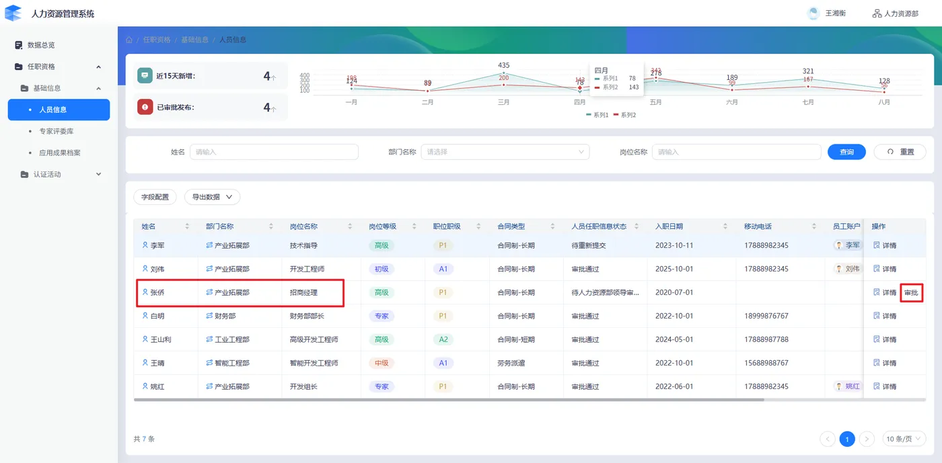Click department icon in 白明's row
This screenshot has height=463, width=942.
[x=209, y=316]
